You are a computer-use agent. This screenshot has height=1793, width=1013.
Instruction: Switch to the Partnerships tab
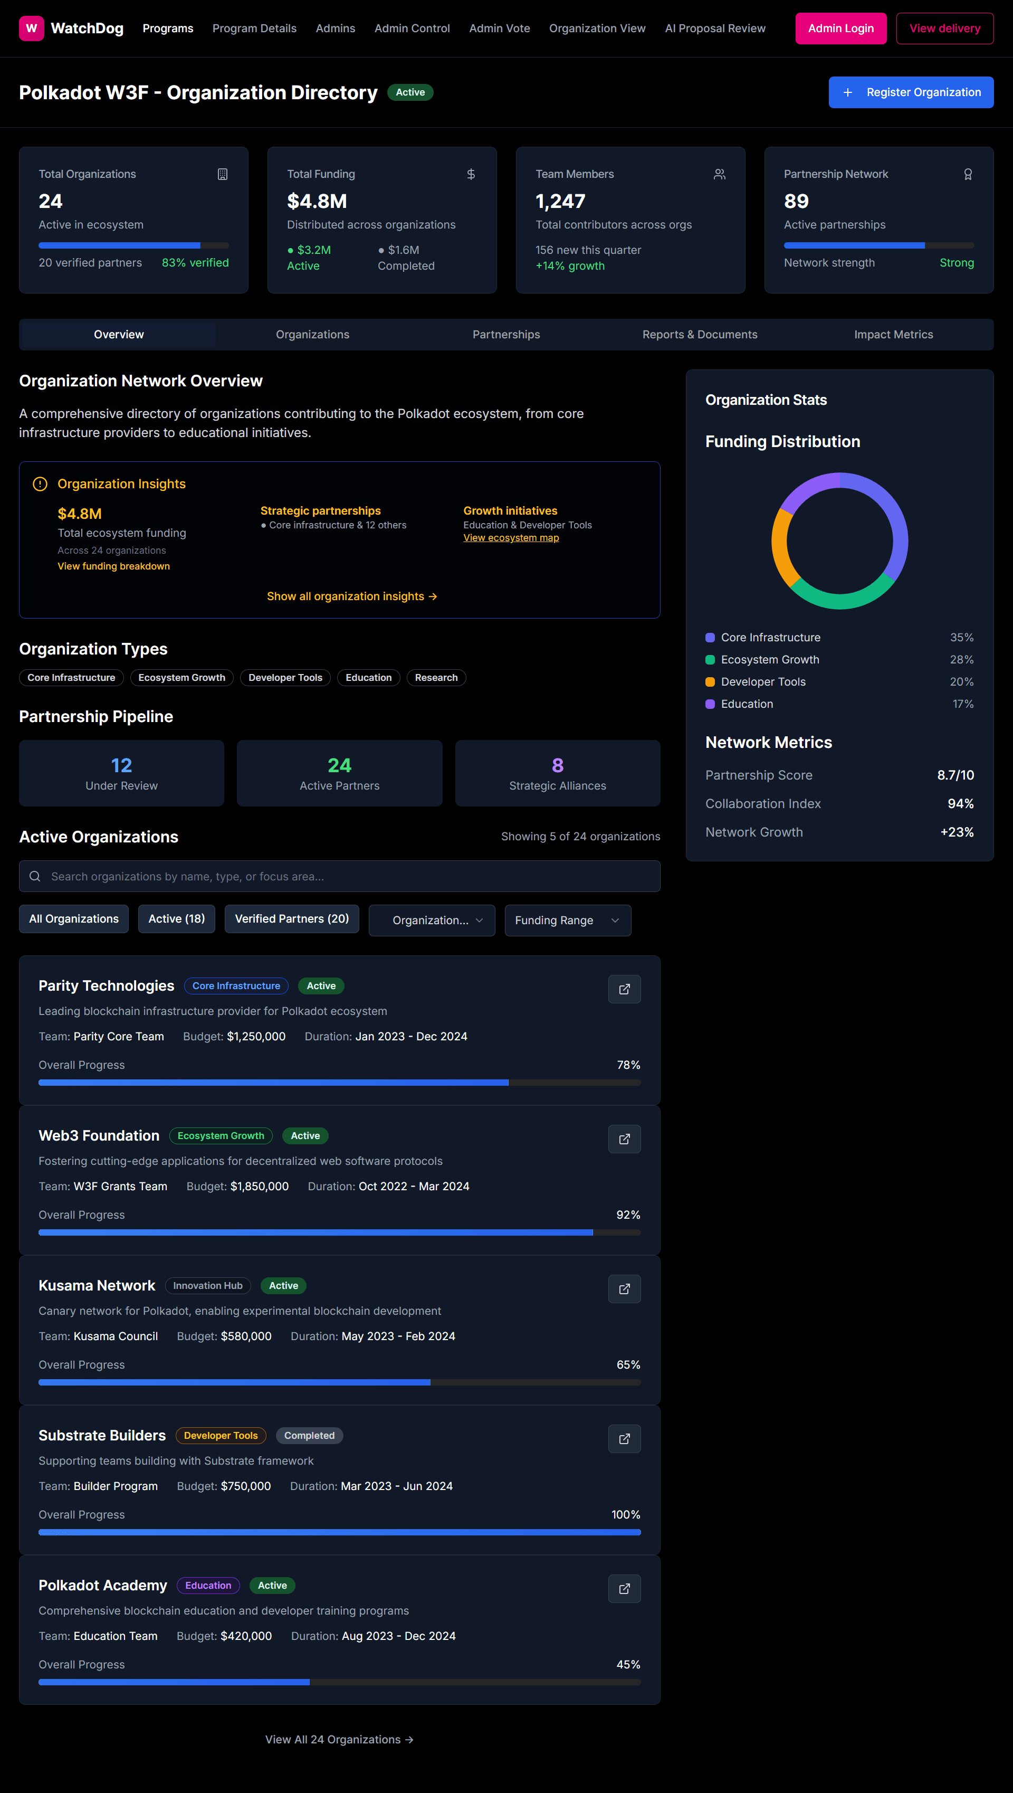click(x=506, y=335)
